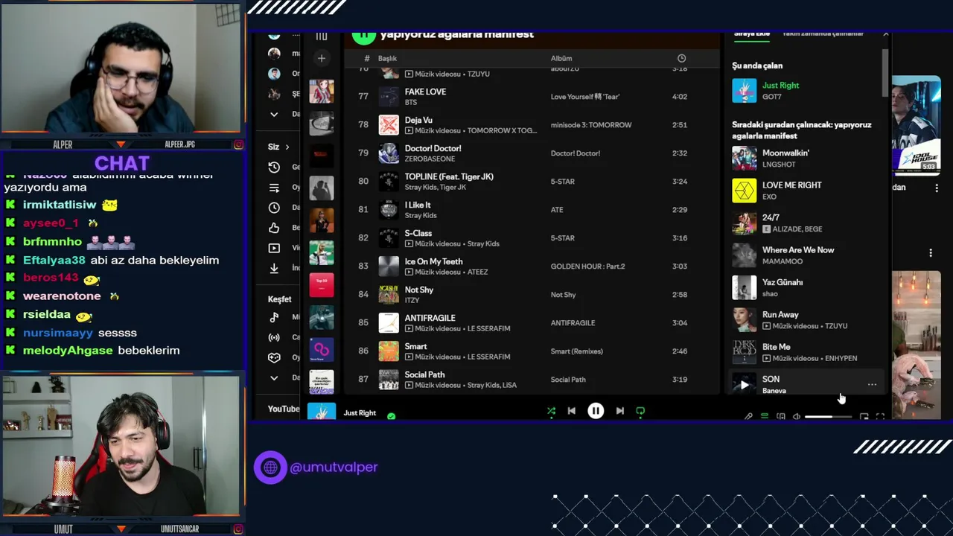Open the mini player icon
The height and width of the screenshot is (536, 953).
[864, 417]
